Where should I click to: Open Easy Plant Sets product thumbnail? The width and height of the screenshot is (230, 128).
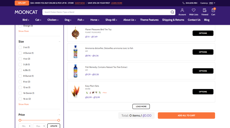click(x=75, y=92)
